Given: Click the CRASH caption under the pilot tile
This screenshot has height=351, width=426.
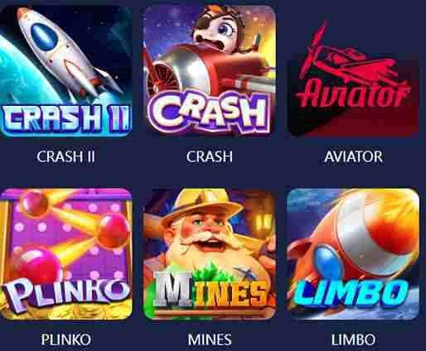Looking at the screenshot, I should point(210,156).
